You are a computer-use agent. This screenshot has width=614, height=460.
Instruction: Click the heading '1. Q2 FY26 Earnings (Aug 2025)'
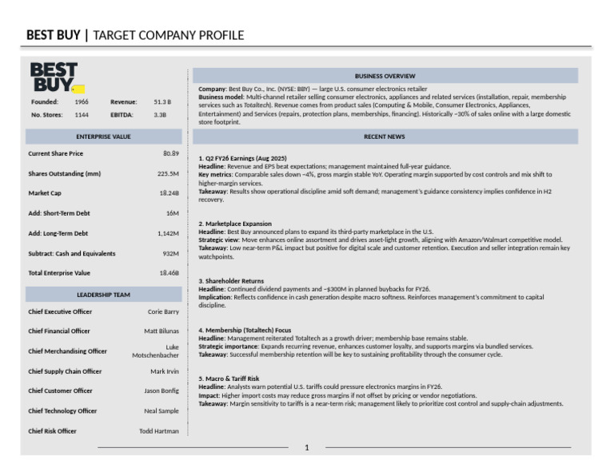point(242,158)
